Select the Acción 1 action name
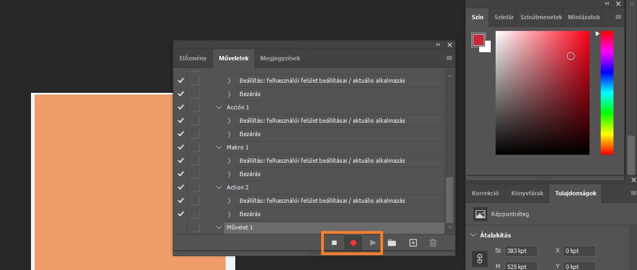The image size is (637, 270). coord(237,107)
